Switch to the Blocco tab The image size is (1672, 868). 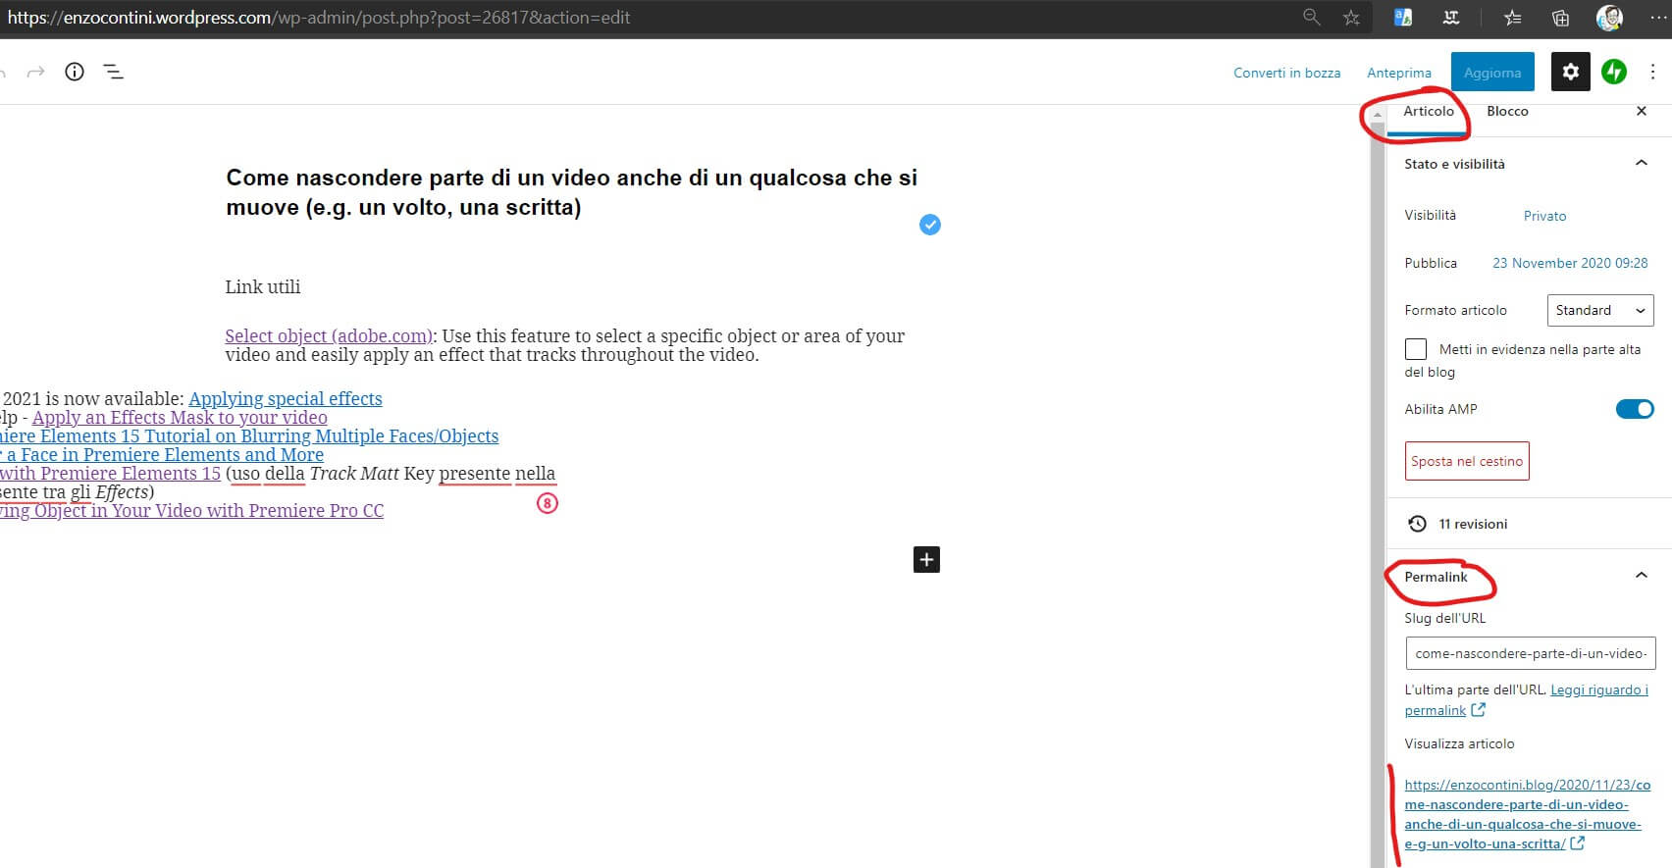pyautogui.click(x=1507, y=111)
